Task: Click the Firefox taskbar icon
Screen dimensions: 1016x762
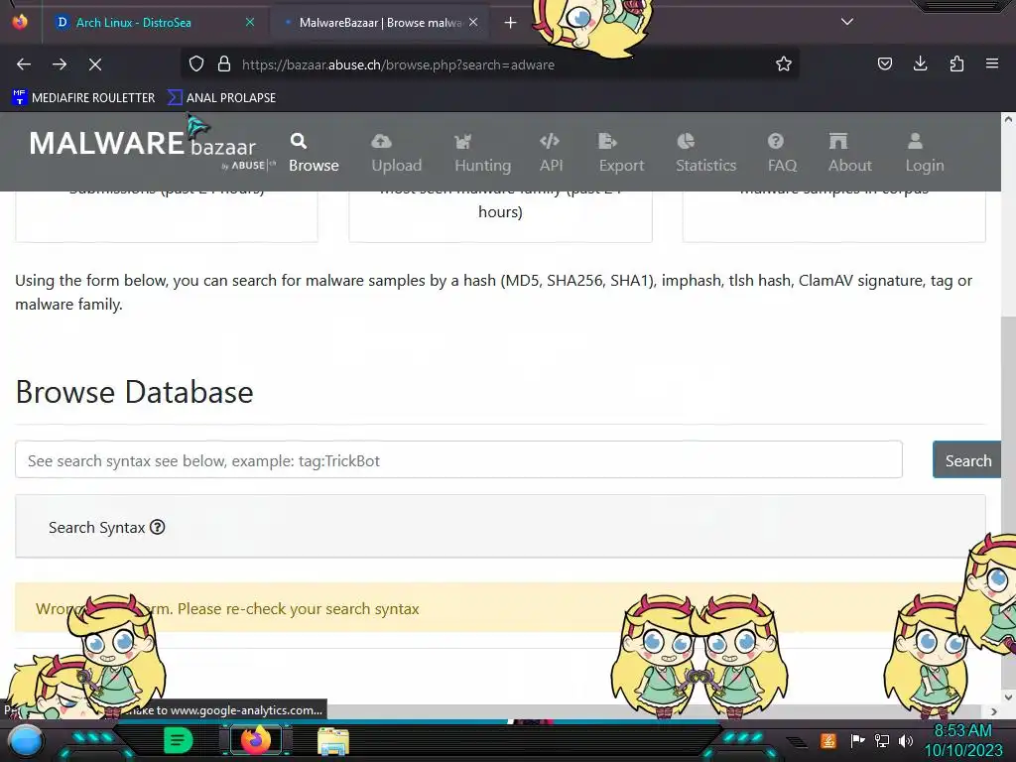Action: click(x=256, y=740)
